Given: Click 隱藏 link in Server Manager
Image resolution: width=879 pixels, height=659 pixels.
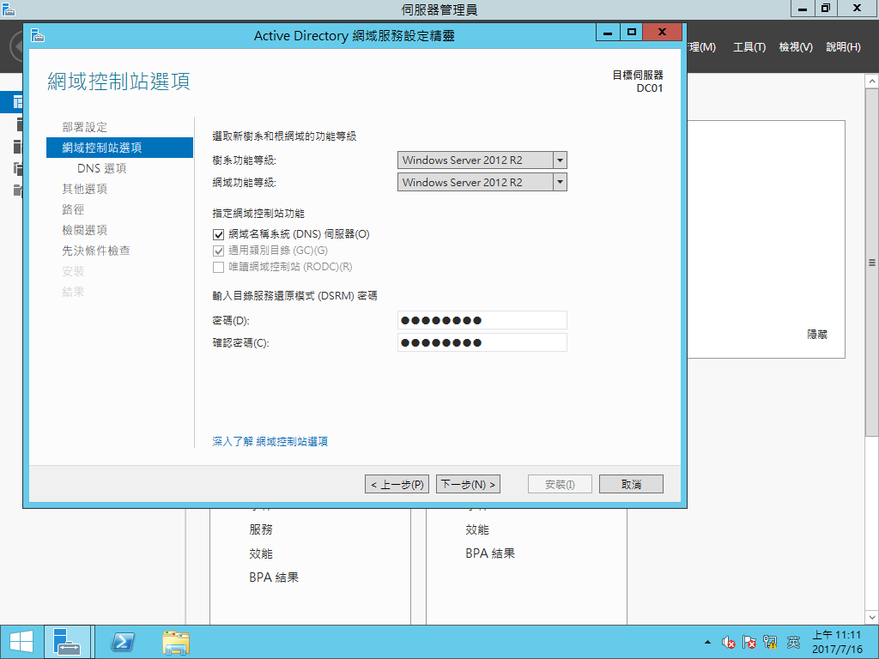Looking at the screenshot, I should [x=817, y=335].
